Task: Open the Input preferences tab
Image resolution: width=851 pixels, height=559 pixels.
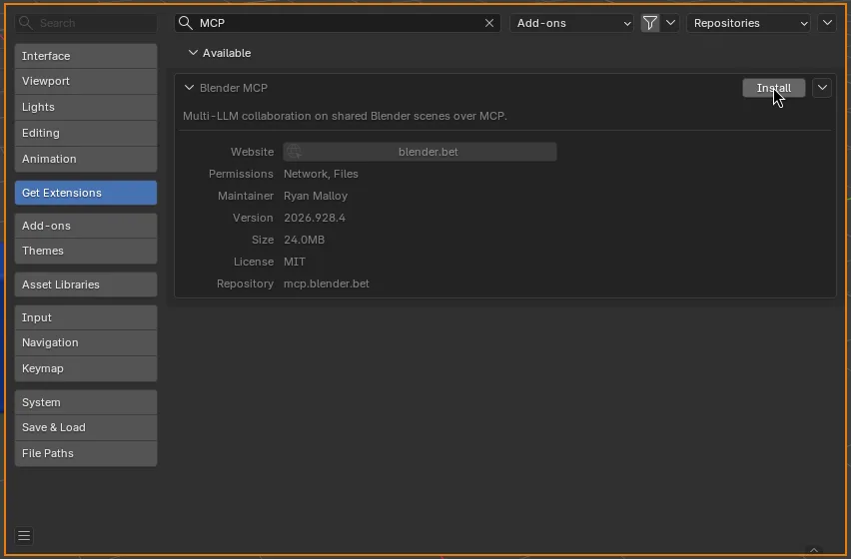Action: coord(86,317)
